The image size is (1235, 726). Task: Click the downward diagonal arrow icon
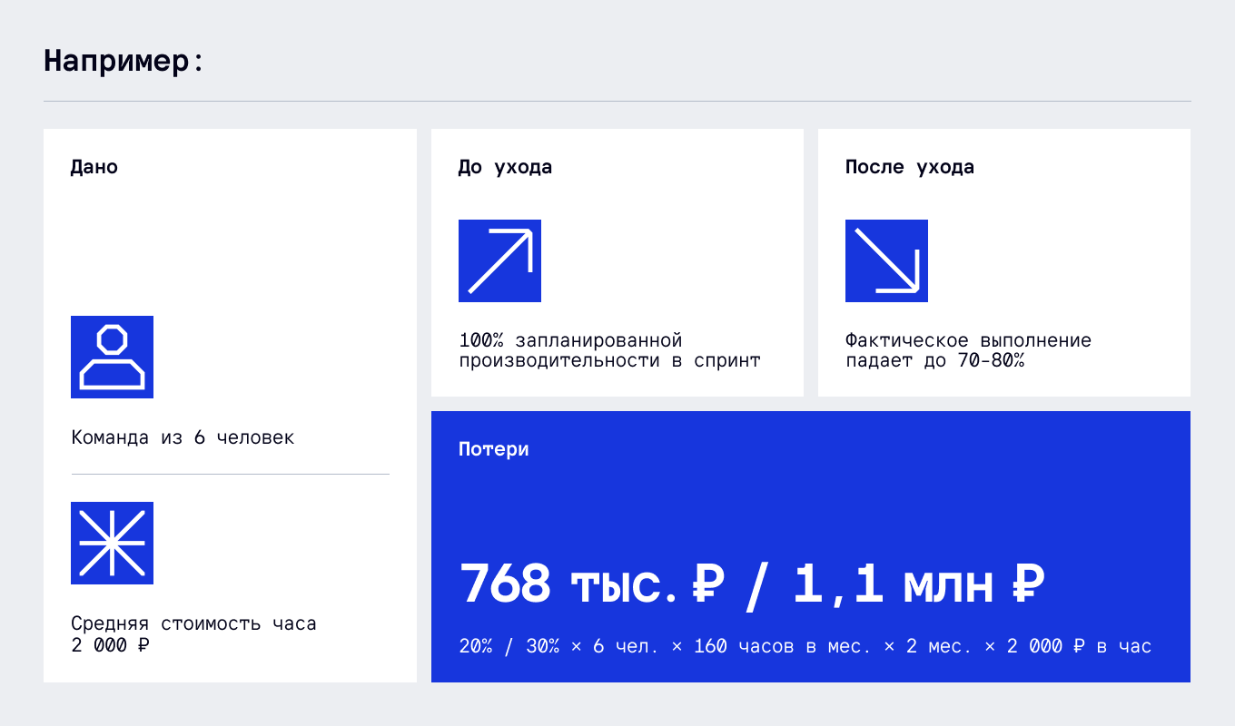click(886, 260)
